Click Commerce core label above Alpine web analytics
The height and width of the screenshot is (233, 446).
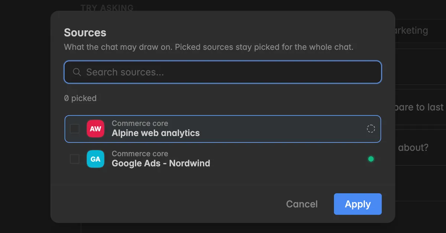click(140, 123)
